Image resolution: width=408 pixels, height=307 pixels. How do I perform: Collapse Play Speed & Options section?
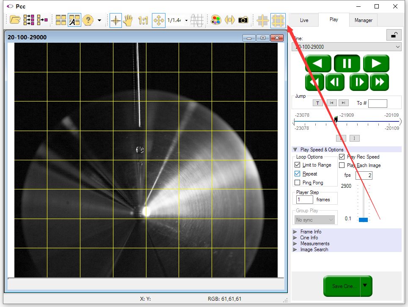click(295, 150)
